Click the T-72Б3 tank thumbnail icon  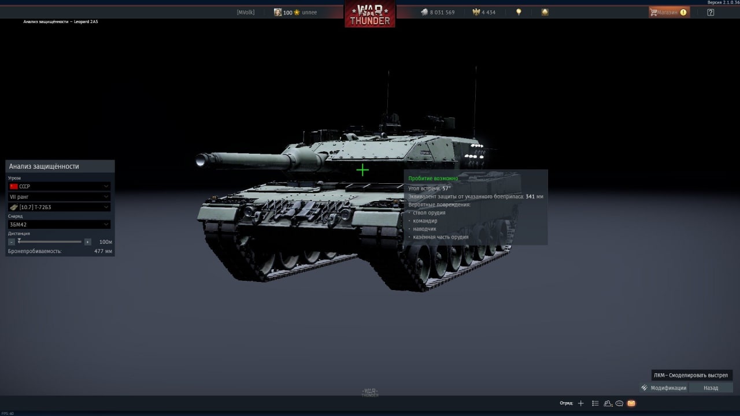pos(14,207)
